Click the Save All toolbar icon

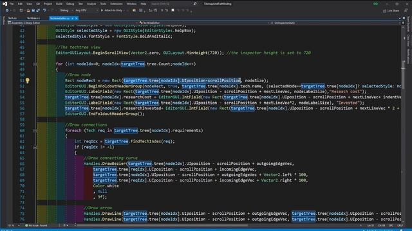[38, 10]
